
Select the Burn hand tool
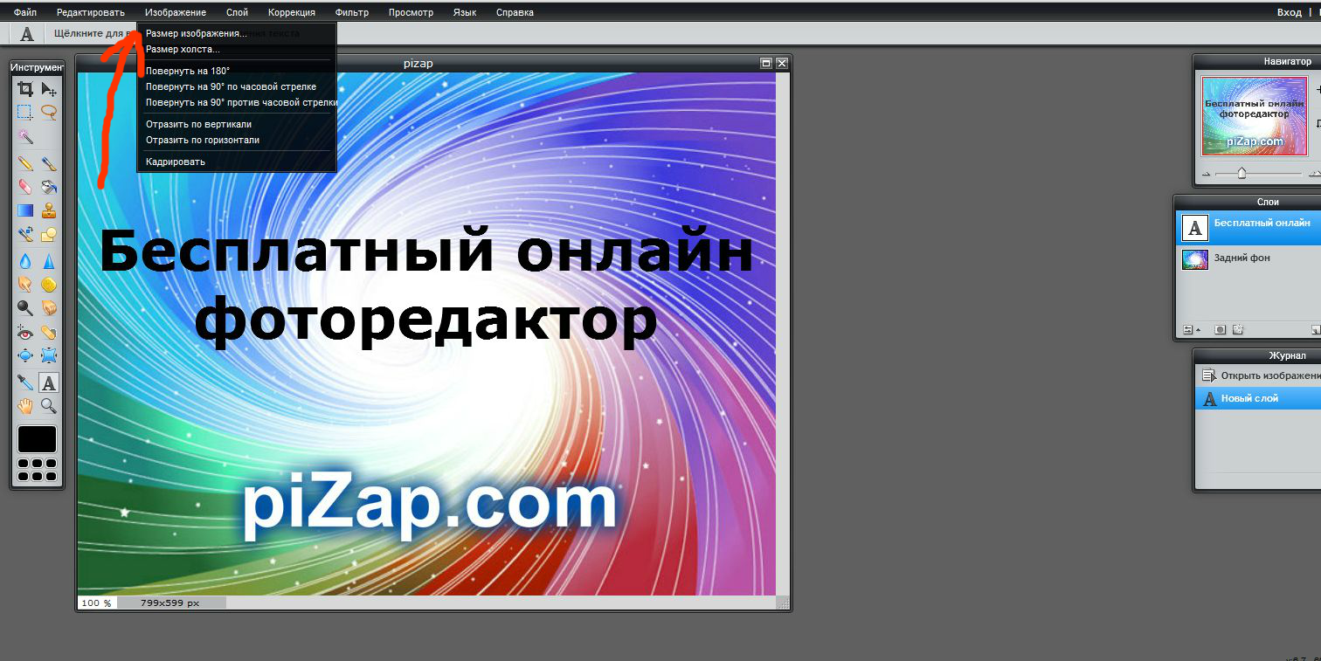[49, 307]
